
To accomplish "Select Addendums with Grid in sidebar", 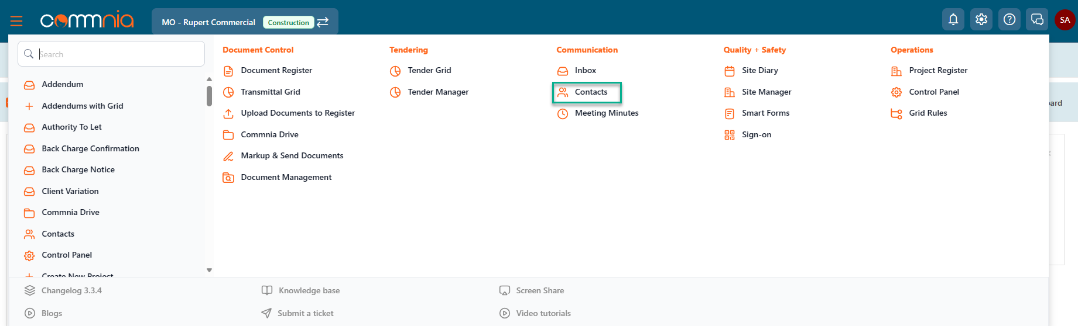I will click(x=83, y=106).
